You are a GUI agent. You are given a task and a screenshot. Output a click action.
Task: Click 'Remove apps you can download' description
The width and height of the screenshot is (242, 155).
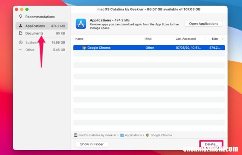point(134,26)
